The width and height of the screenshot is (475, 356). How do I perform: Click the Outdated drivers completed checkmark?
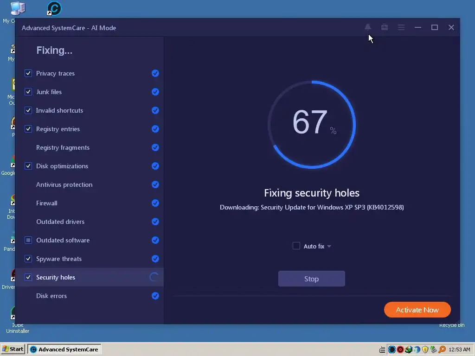click(x=155, y=222)
